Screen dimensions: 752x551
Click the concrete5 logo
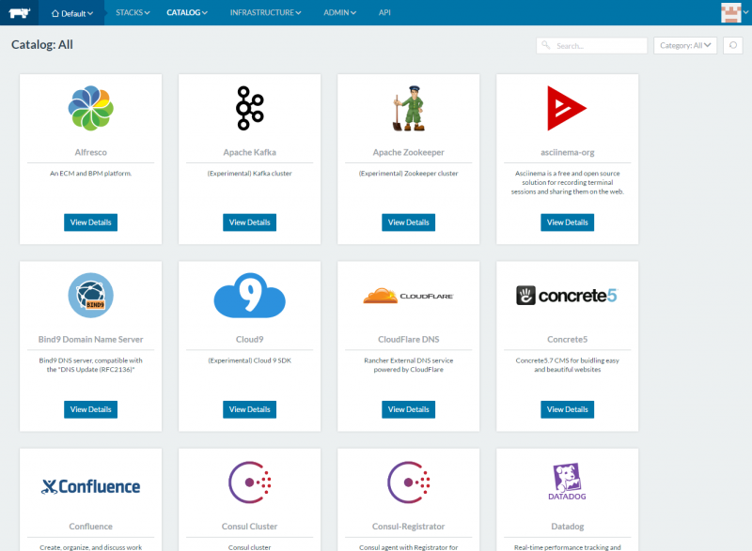(x=567, y=296)
